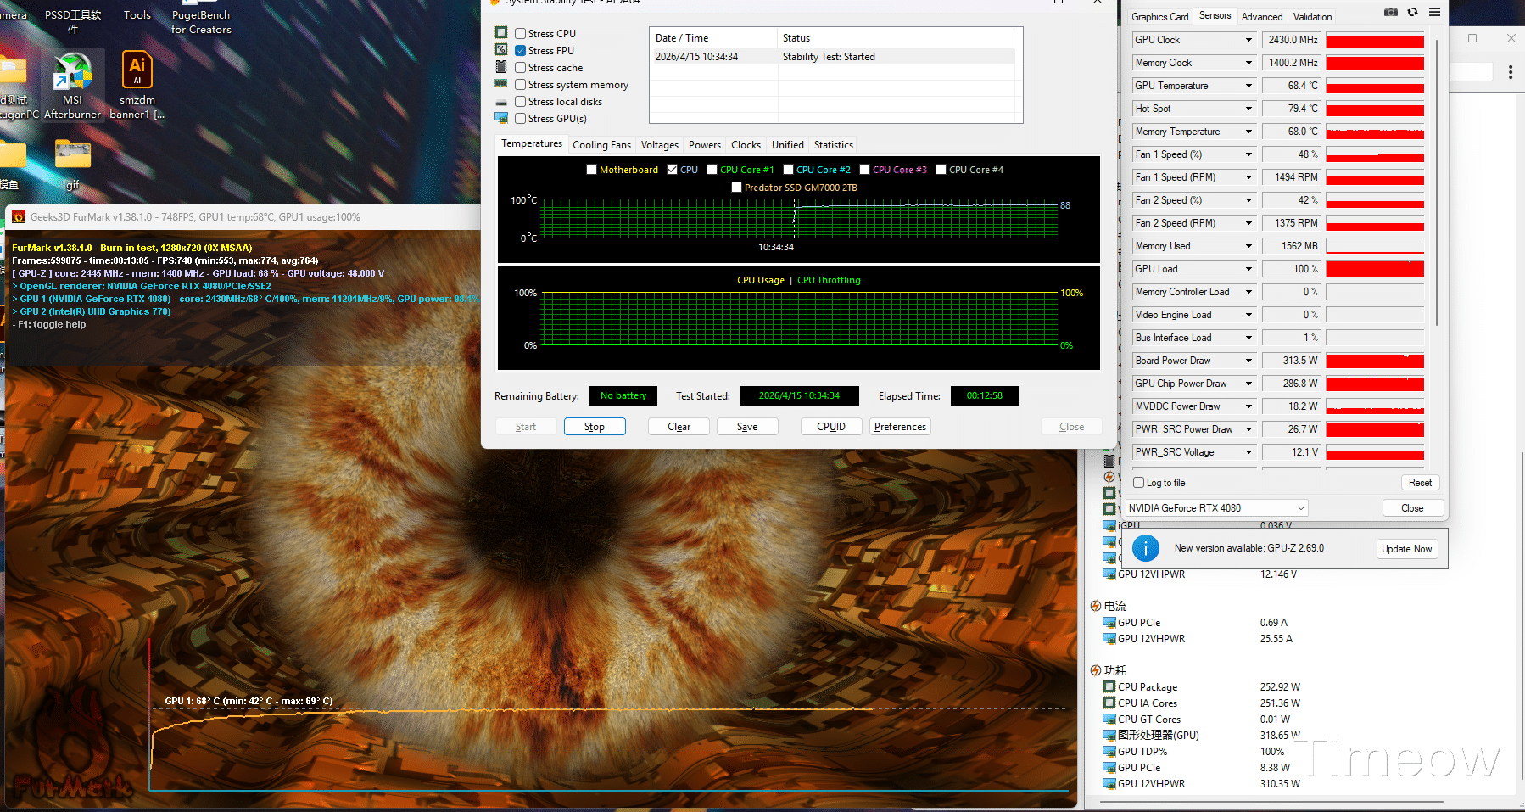Open the three-dot menu in background window

1510,72
